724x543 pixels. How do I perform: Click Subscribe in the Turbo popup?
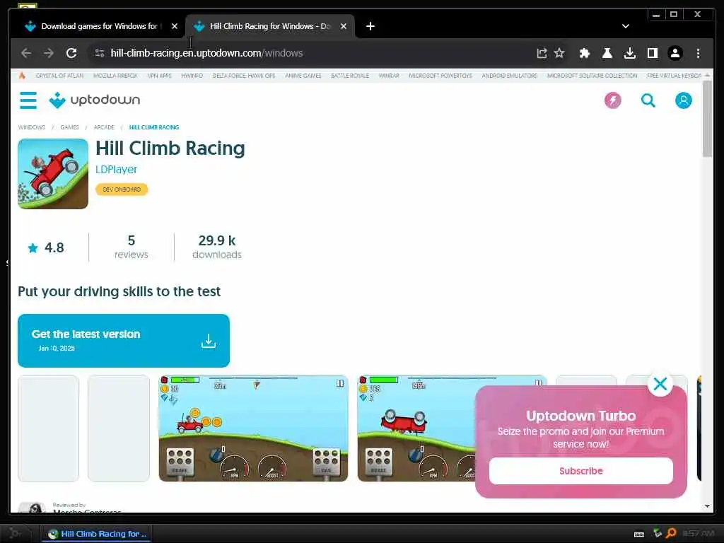tap(581, 471)
